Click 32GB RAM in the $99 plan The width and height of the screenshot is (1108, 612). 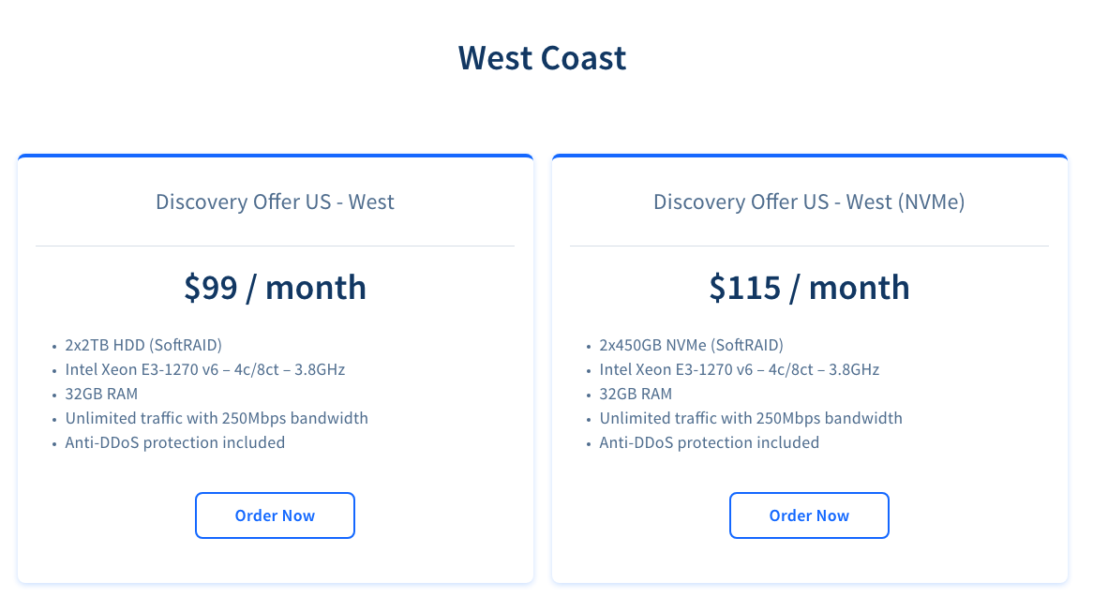tap(101, 394)
